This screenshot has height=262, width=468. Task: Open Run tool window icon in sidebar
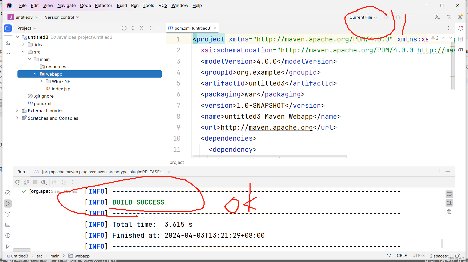click(8, 203)
